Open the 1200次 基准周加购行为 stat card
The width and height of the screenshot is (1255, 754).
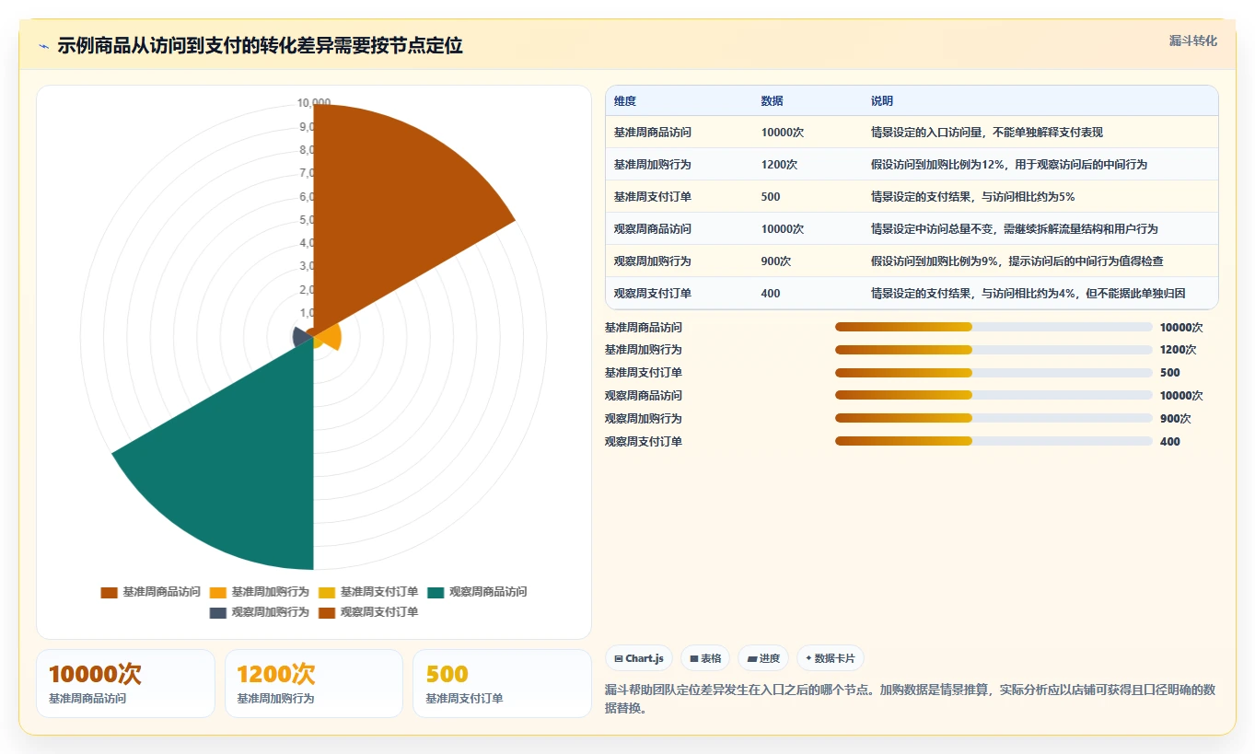[x=314, y=683]
